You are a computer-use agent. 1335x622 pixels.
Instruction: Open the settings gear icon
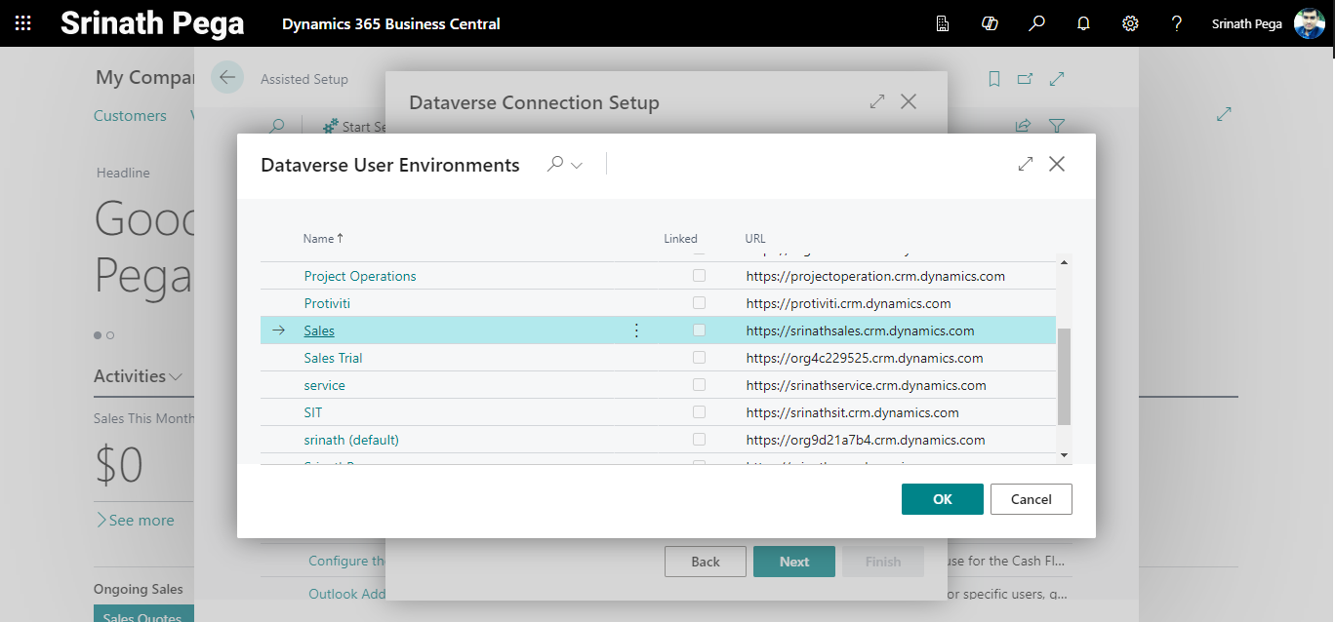(x=1130, y=23)
